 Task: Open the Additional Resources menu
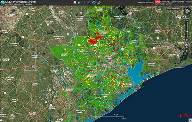click(146, 3)
